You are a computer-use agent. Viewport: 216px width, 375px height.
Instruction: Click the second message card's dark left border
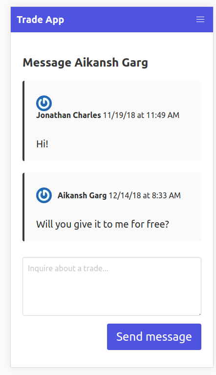(x=23, y=207)
